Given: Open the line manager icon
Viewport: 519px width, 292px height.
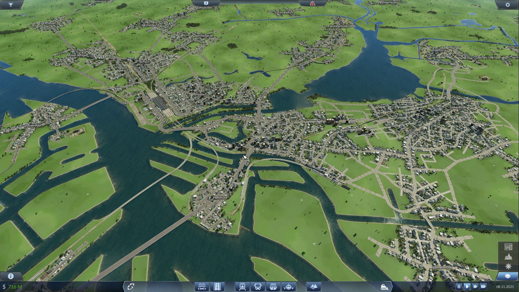Looking at the screenshot, I should (x=131, y=286).
